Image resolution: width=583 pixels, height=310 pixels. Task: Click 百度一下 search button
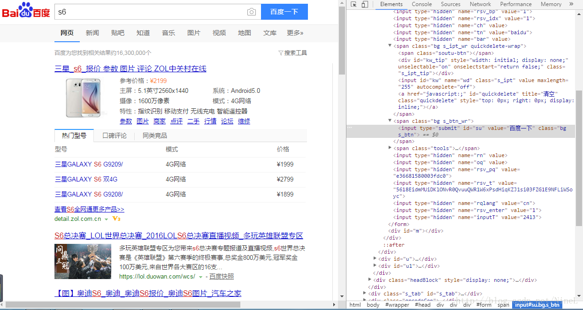(x=284, y=12)
